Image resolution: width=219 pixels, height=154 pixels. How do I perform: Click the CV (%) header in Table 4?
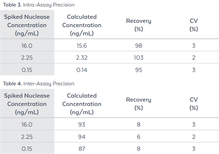193,104
